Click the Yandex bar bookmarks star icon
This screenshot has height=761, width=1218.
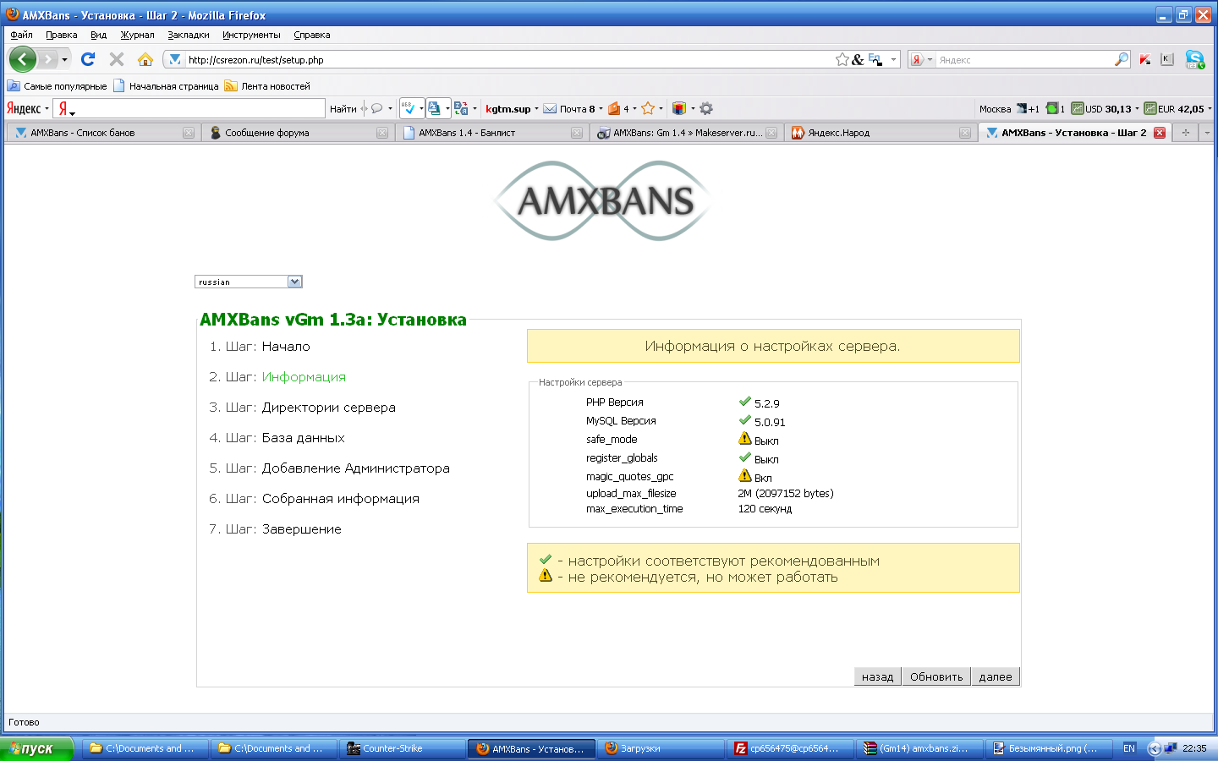tap(648, 108)
